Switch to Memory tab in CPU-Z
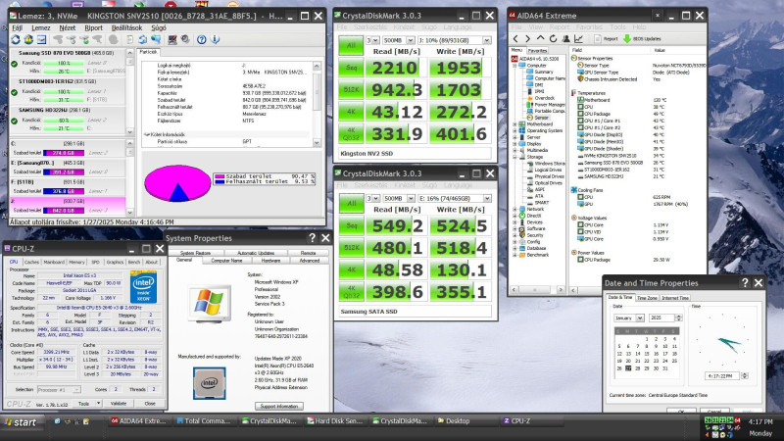Viewport: 784px width, 441px height. tap(76, 262)
